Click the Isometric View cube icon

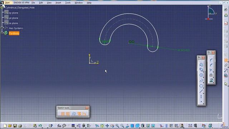click(137, 126)
